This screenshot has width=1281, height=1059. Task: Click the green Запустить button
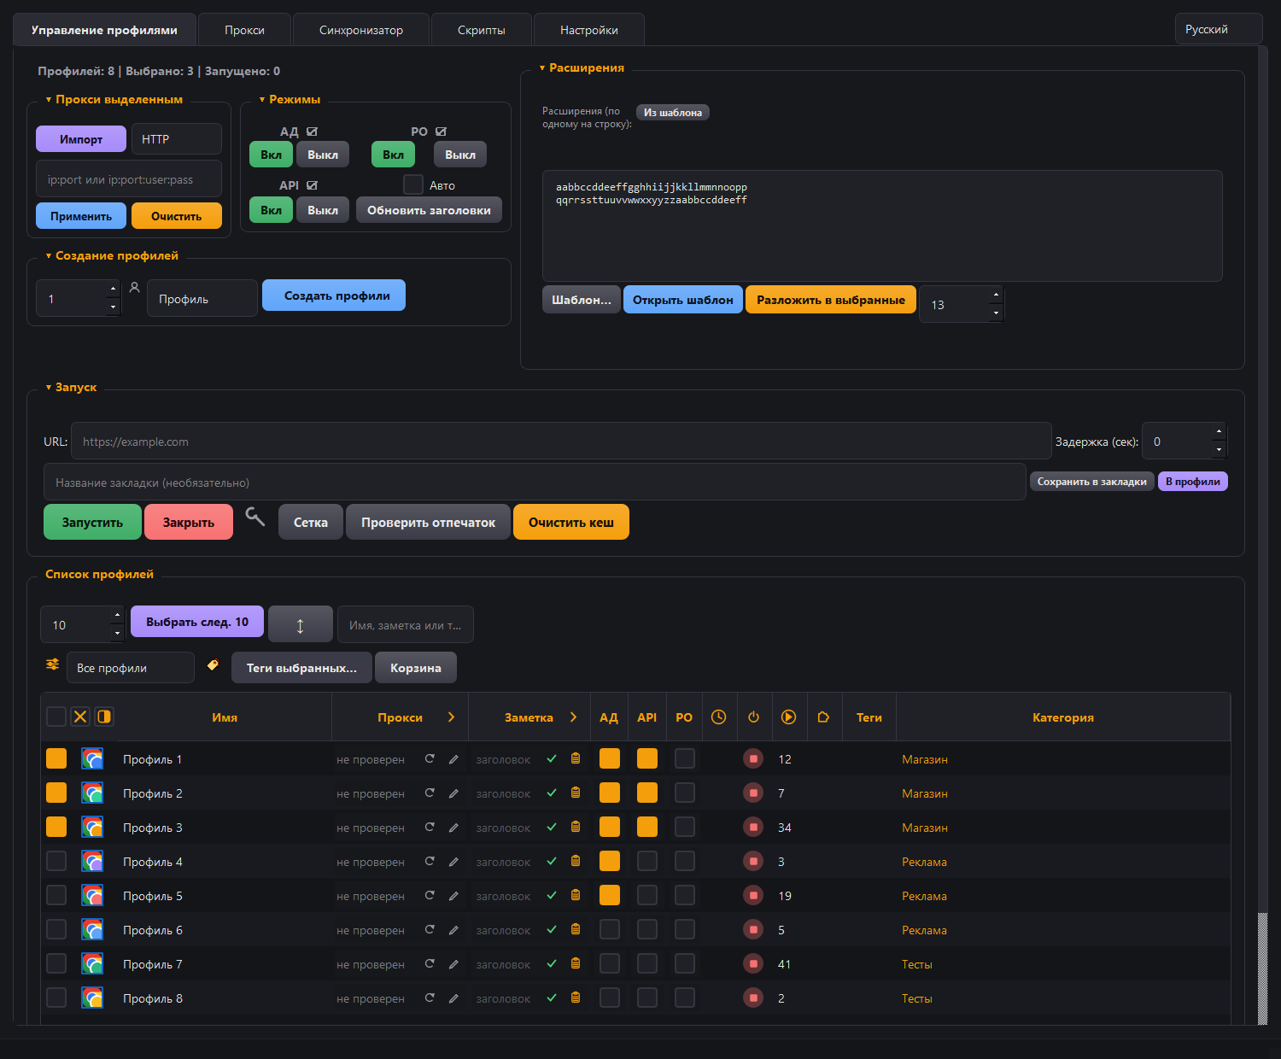[x=92, y=522]
